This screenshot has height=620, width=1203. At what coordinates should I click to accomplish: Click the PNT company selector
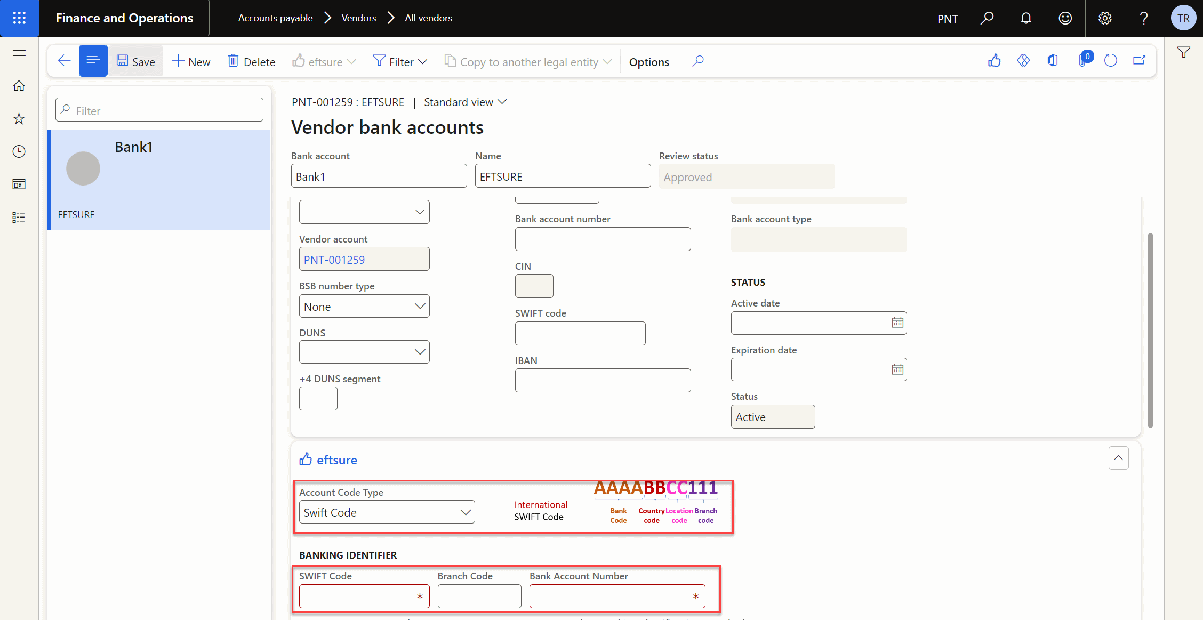pyautogui.click(x=948, y=19)
